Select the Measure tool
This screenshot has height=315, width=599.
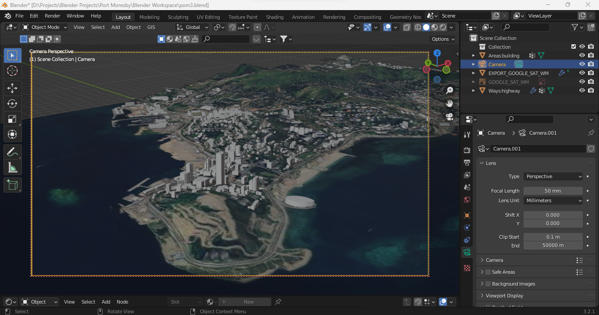pyautogui.click(x=12, y=167)
